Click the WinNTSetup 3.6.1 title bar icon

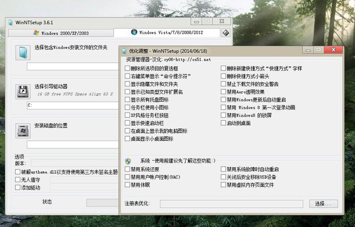10,23
